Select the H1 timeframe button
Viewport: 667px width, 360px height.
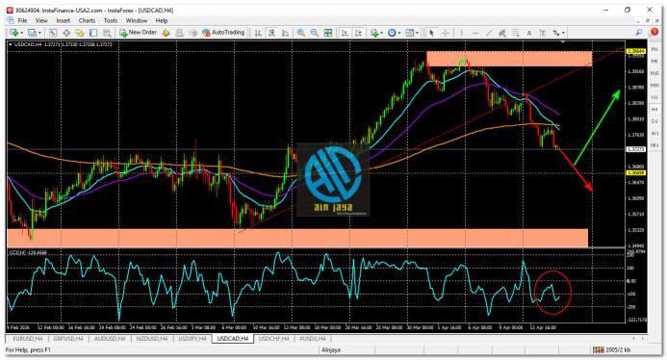click(654, 97)
